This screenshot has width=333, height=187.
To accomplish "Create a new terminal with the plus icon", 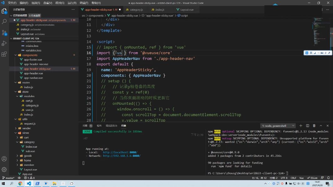I will click(x=300, y=125).
